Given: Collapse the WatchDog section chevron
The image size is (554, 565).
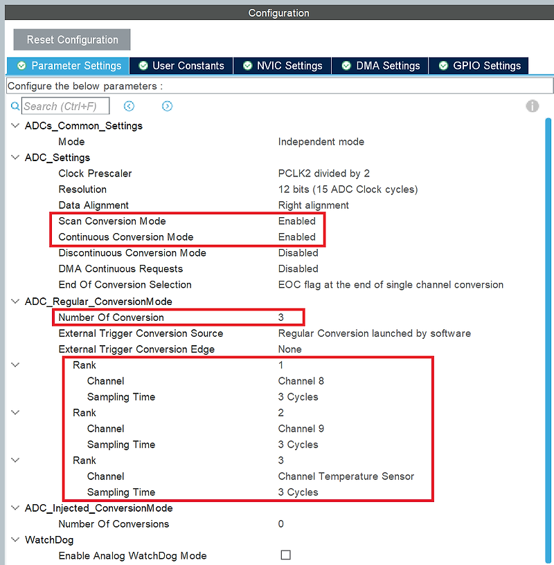Looking at the screenshot, I should (x=15, y=539).
